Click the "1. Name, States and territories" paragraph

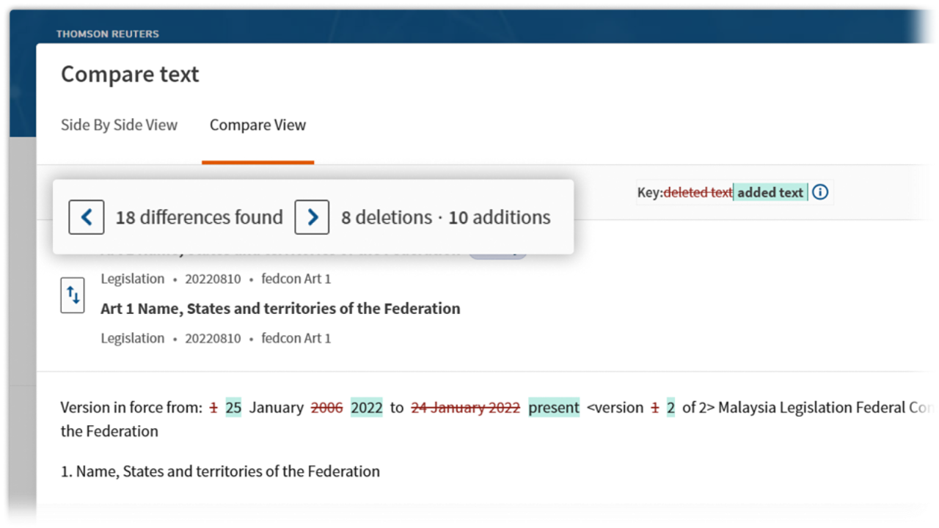220,472
